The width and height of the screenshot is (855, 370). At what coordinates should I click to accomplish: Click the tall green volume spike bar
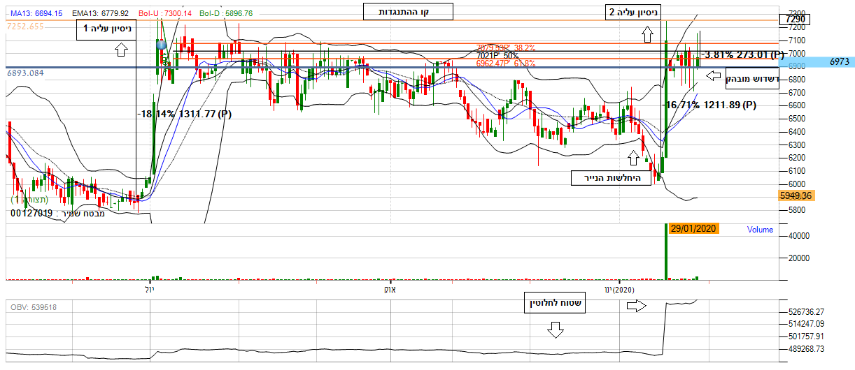pyautogui.click(x=665, y=251)
